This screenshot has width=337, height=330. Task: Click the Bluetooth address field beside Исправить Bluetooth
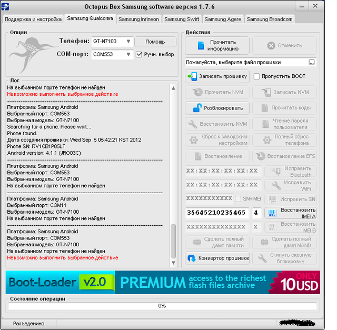click(223, 171)
